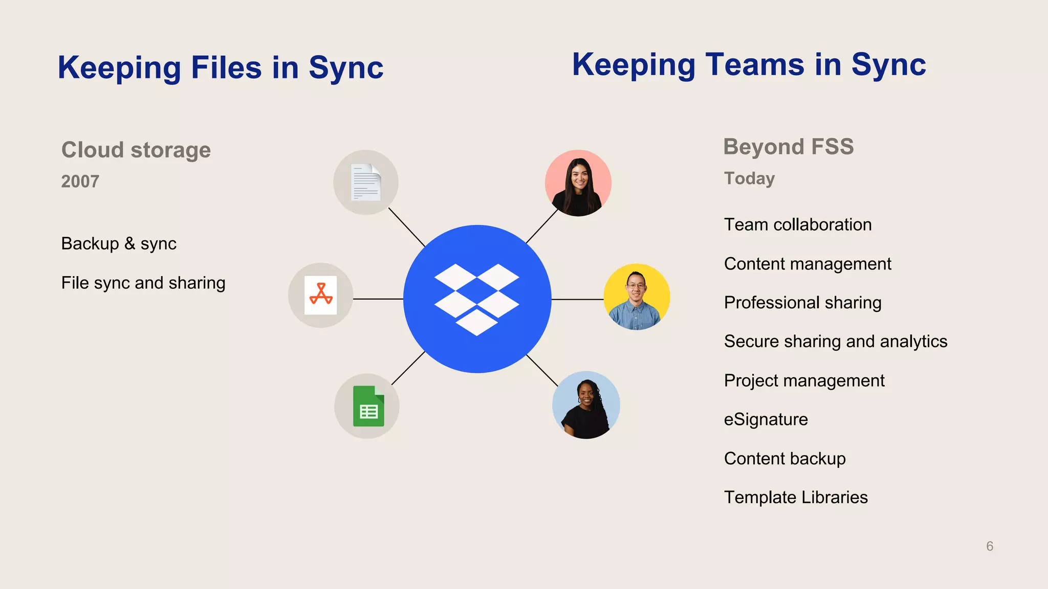1048x589 pixels.
Task: Select the green spreadsheet file icon
Action: coord(367,406)
